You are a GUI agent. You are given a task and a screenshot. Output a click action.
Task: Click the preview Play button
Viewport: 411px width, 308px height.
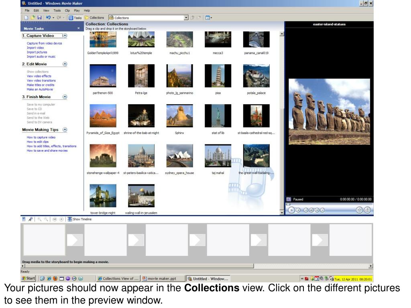click(291, 210)
